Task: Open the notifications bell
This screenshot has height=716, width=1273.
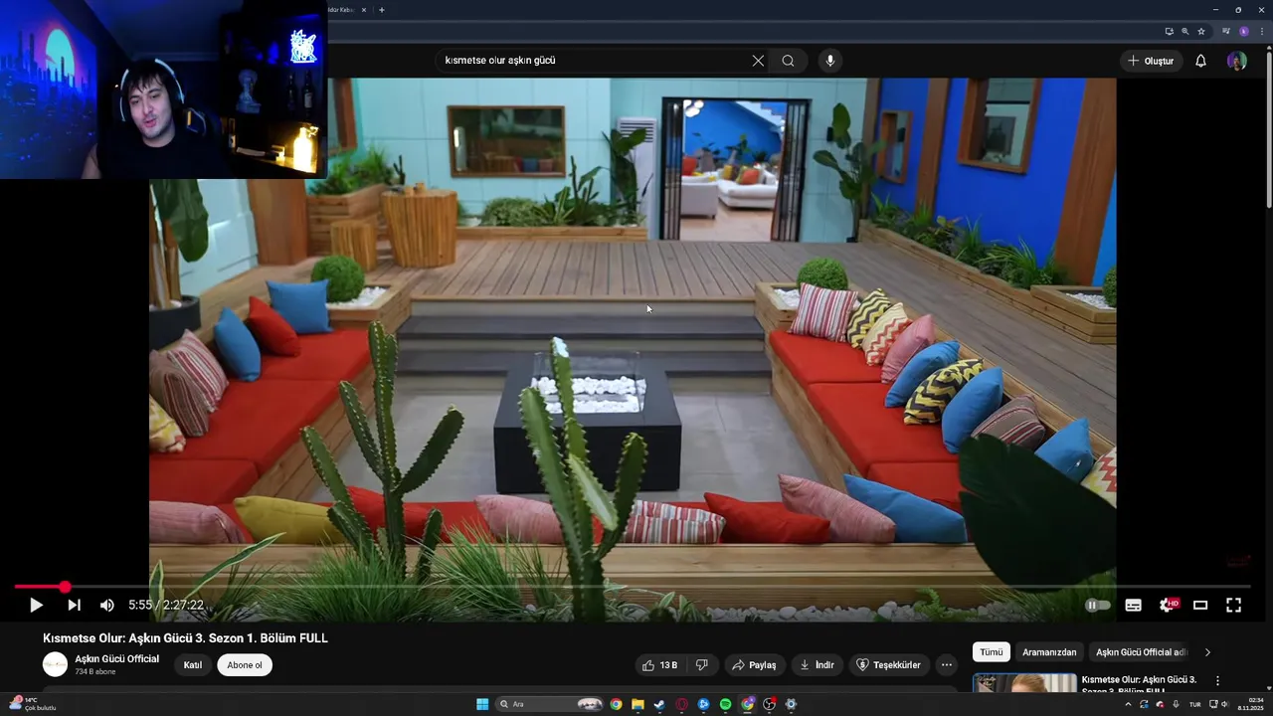Action: tap(1200, 61)
